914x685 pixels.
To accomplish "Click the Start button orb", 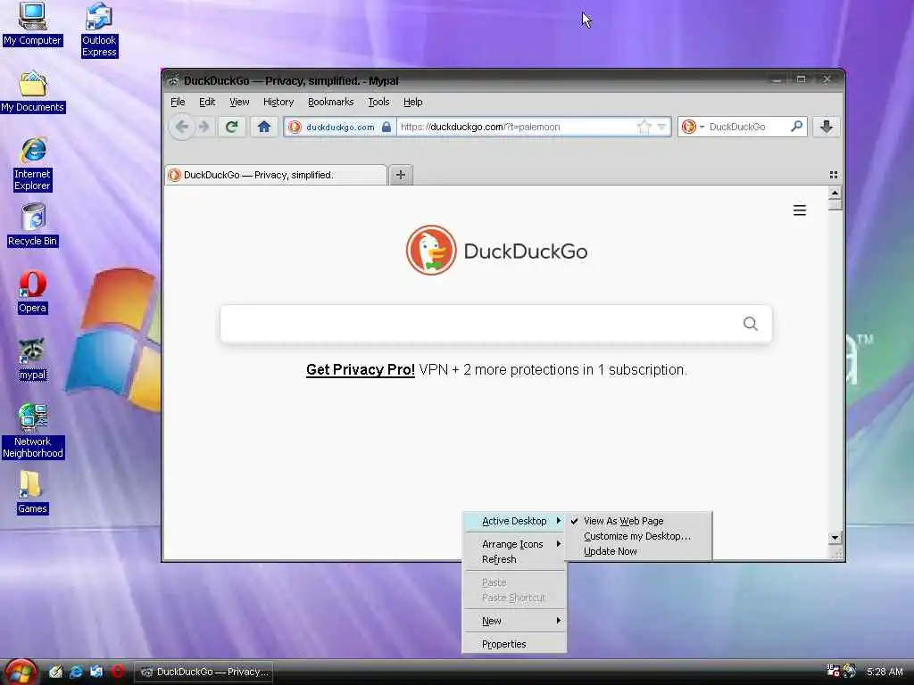I will 20,673.
